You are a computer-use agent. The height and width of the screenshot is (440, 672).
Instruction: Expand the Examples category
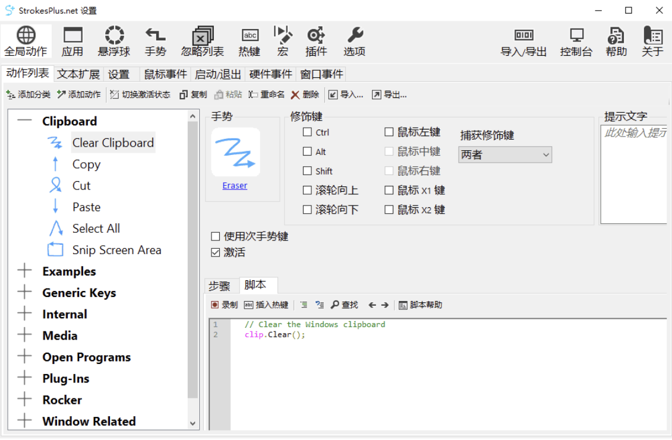24,271
